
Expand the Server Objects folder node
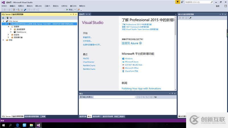(9, 37)
